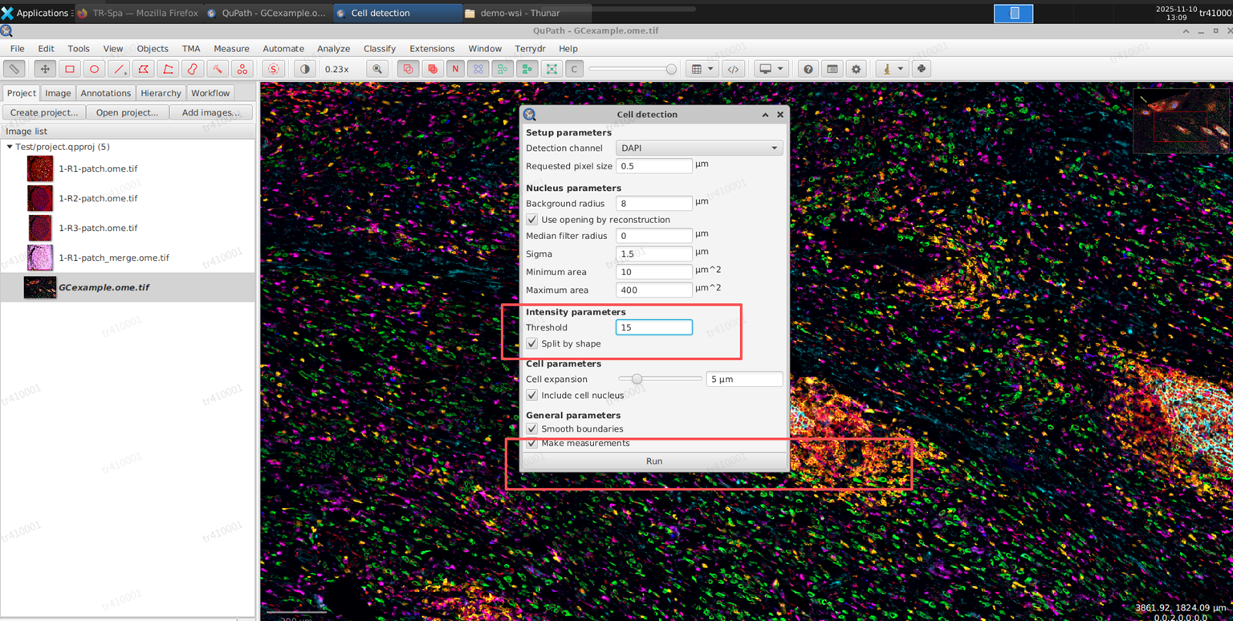Select the Wand annotation tool
1233x621 pixels.
(x=218, y=69)
